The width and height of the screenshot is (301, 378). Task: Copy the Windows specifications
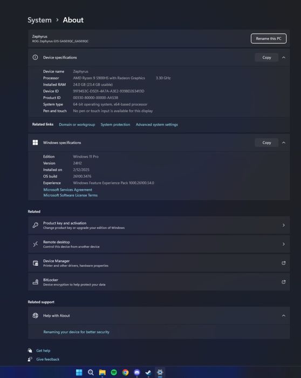(x=266, y=143)
